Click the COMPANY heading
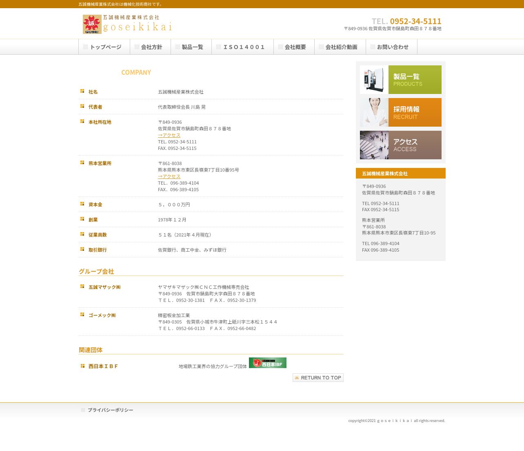 136,72
